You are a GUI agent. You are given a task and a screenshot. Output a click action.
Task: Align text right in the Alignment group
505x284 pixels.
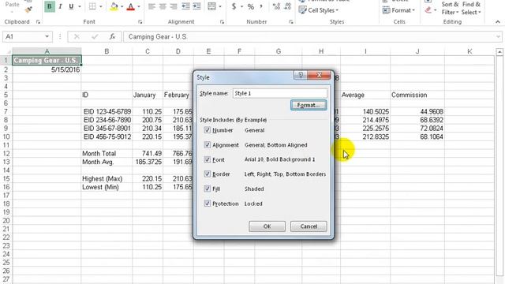click(x=174, y=6)
